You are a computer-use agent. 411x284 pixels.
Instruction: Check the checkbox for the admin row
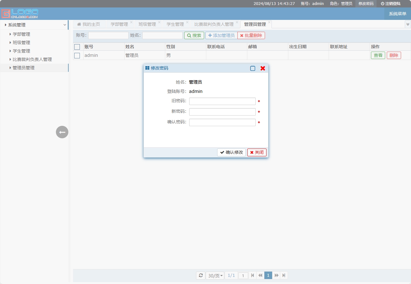click(x=77, y=55)
